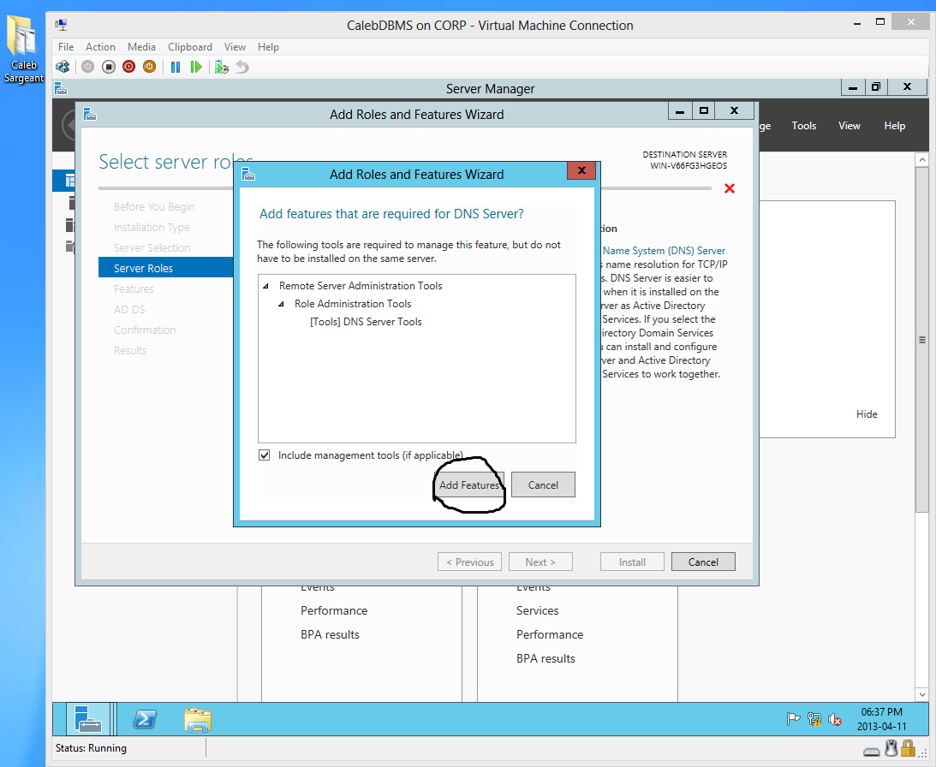936x767 pixels.
Task: Click the small wizard icon in the DNS dialog title
Action: click(248, 175)
